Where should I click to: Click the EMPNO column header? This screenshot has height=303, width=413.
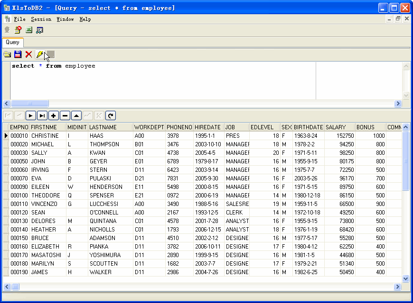tap(19, 127)
